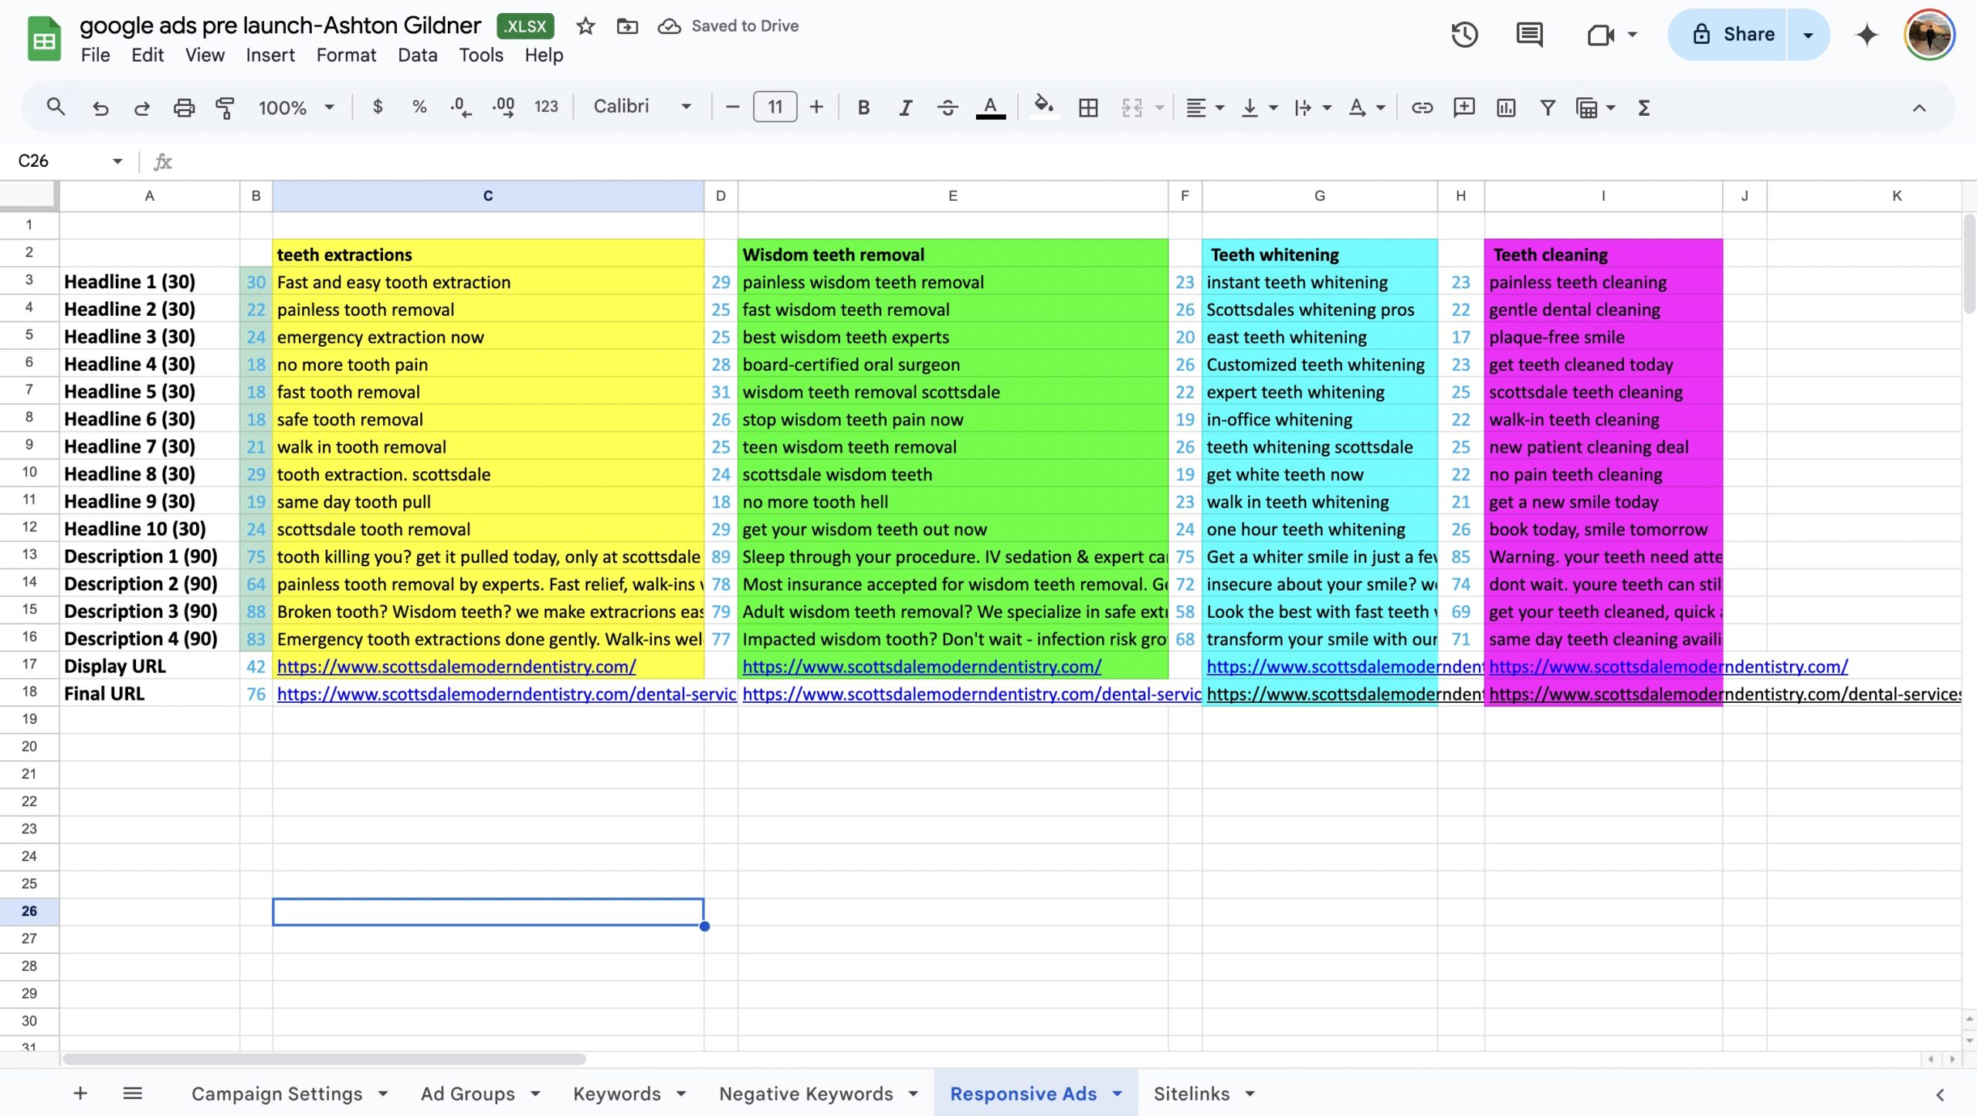Viewport: 1977px width, 1116px height.
Task: Decrease decimal places icon
Action: (x=461, y=107)
